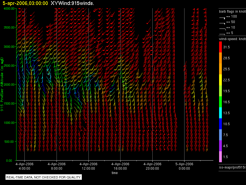246x185 pixels.
Task: Select the red 31.5 knots color swatch
Action: 220,47
